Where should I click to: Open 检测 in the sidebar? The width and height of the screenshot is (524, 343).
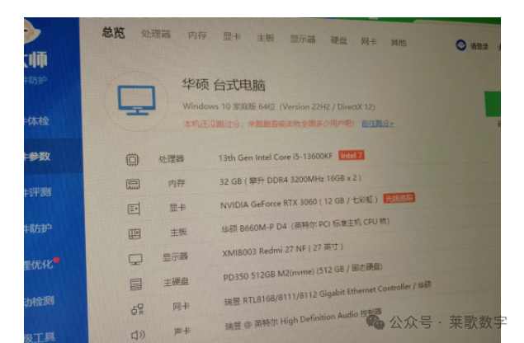[x=39, y=301]
